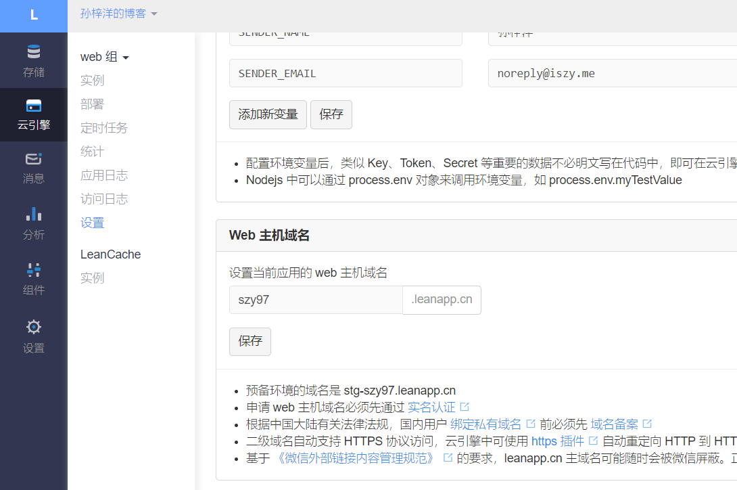Open the 分析 analytics chart icon

click(34, 215)
